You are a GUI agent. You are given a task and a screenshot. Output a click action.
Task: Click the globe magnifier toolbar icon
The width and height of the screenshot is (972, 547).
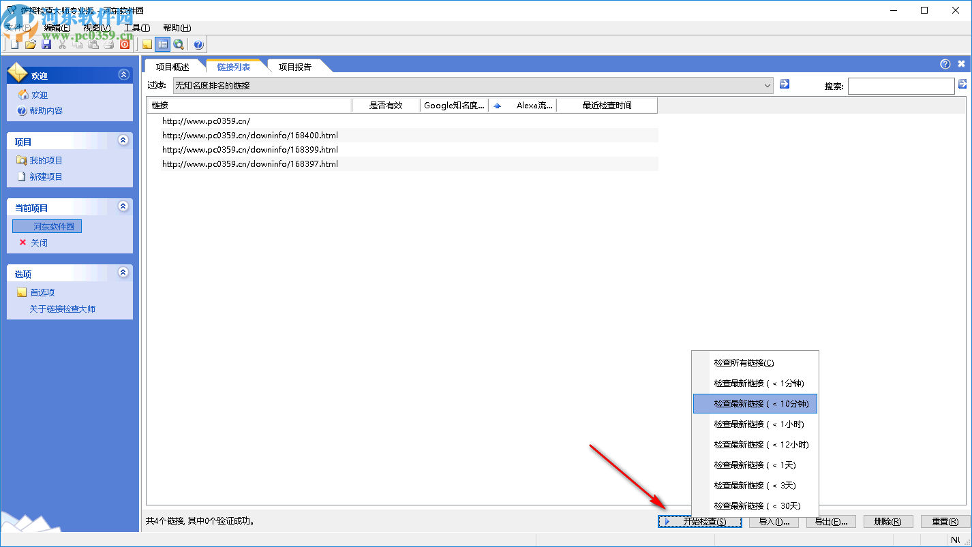tap(178, 44)
